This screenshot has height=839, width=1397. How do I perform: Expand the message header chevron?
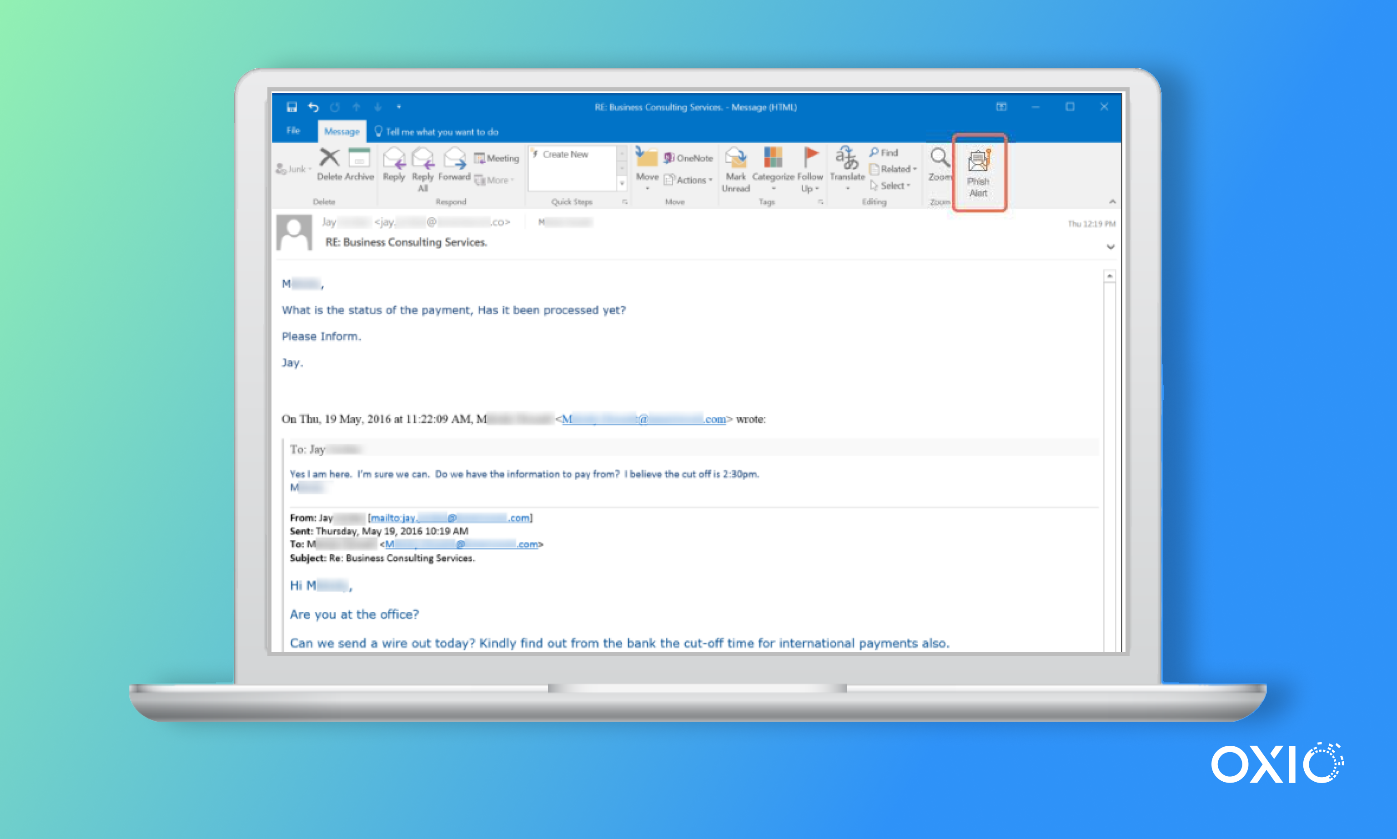1111,247
